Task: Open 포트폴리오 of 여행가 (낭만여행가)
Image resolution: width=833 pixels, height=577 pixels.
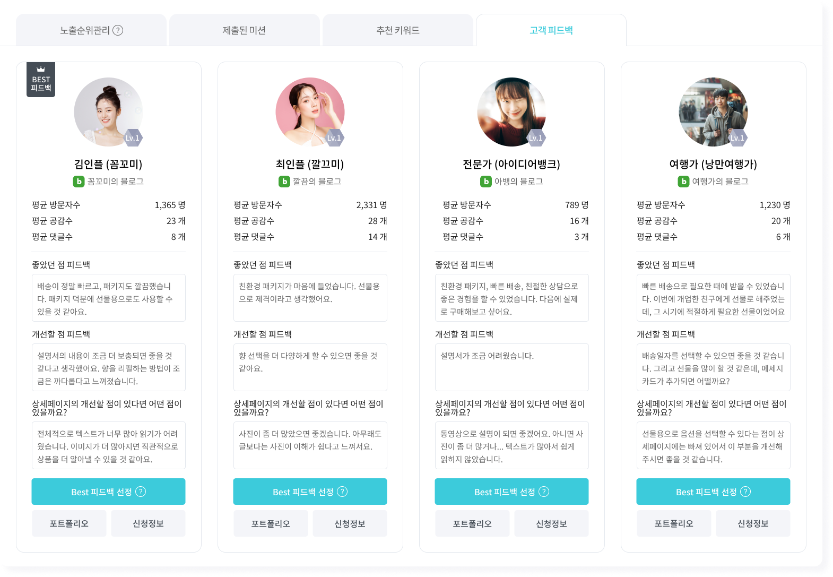Action: coord(674,523)
